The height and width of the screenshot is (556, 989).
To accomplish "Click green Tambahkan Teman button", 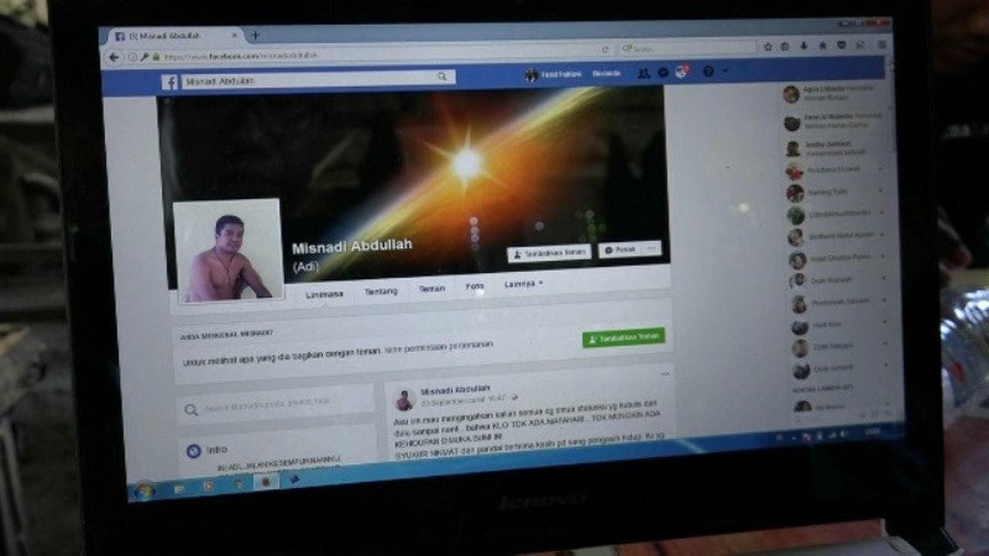I will 623,337.
